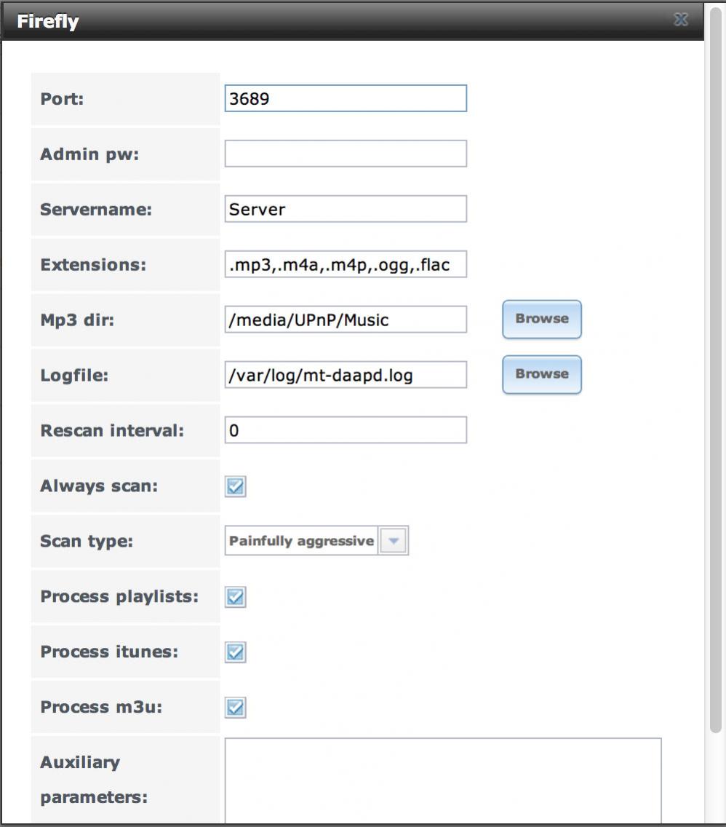726x827 pixels.
Task: Click inside the Auxiliary parameters text area
Action: pyautogui.click(x=443, y=780)
